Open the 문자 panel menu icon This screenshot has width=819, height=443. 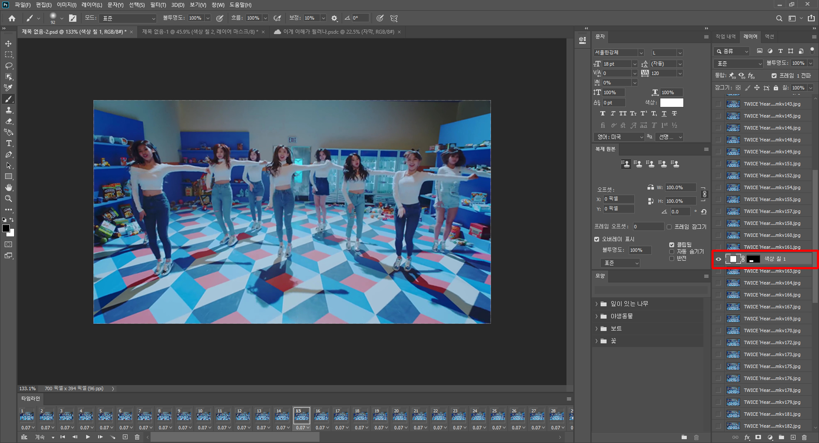706,37
